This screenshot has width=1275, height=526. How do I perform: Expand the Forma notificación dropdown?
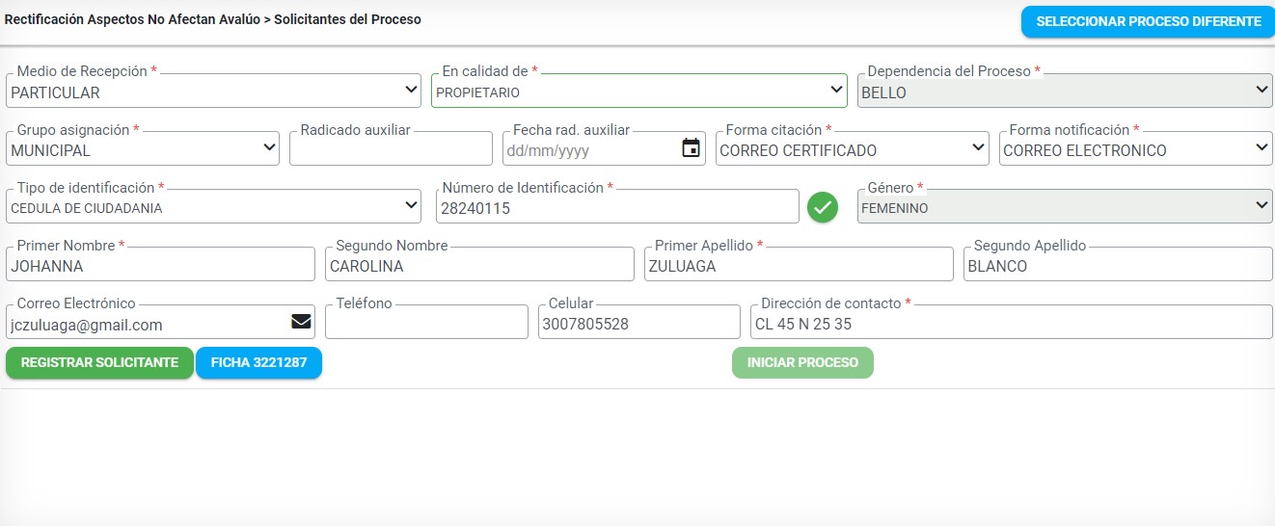(1136, 148)
